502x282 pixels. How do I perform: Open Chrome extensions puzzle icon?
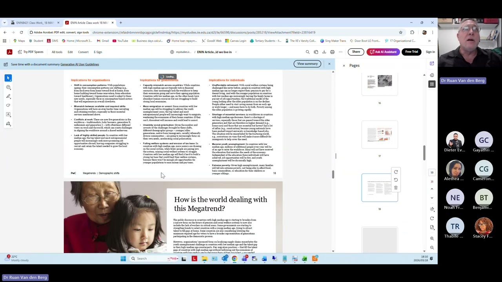[412, 33]
